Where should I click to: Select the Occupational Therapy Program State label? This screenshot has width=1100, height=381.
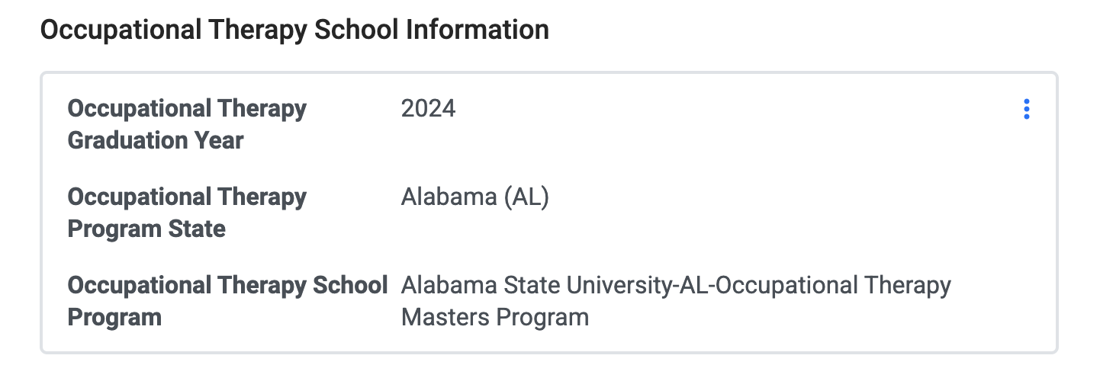tap(187, 213)
